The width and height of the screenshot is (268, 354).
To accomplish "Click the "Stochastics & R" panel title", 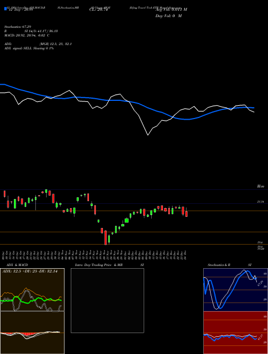I will click(219, 265).
